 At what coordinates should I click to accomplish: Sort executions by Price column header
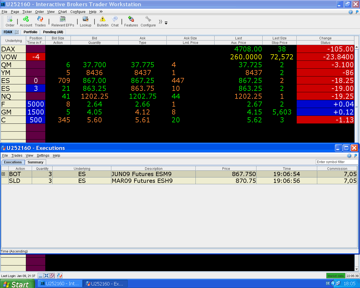tap(226, 168)
